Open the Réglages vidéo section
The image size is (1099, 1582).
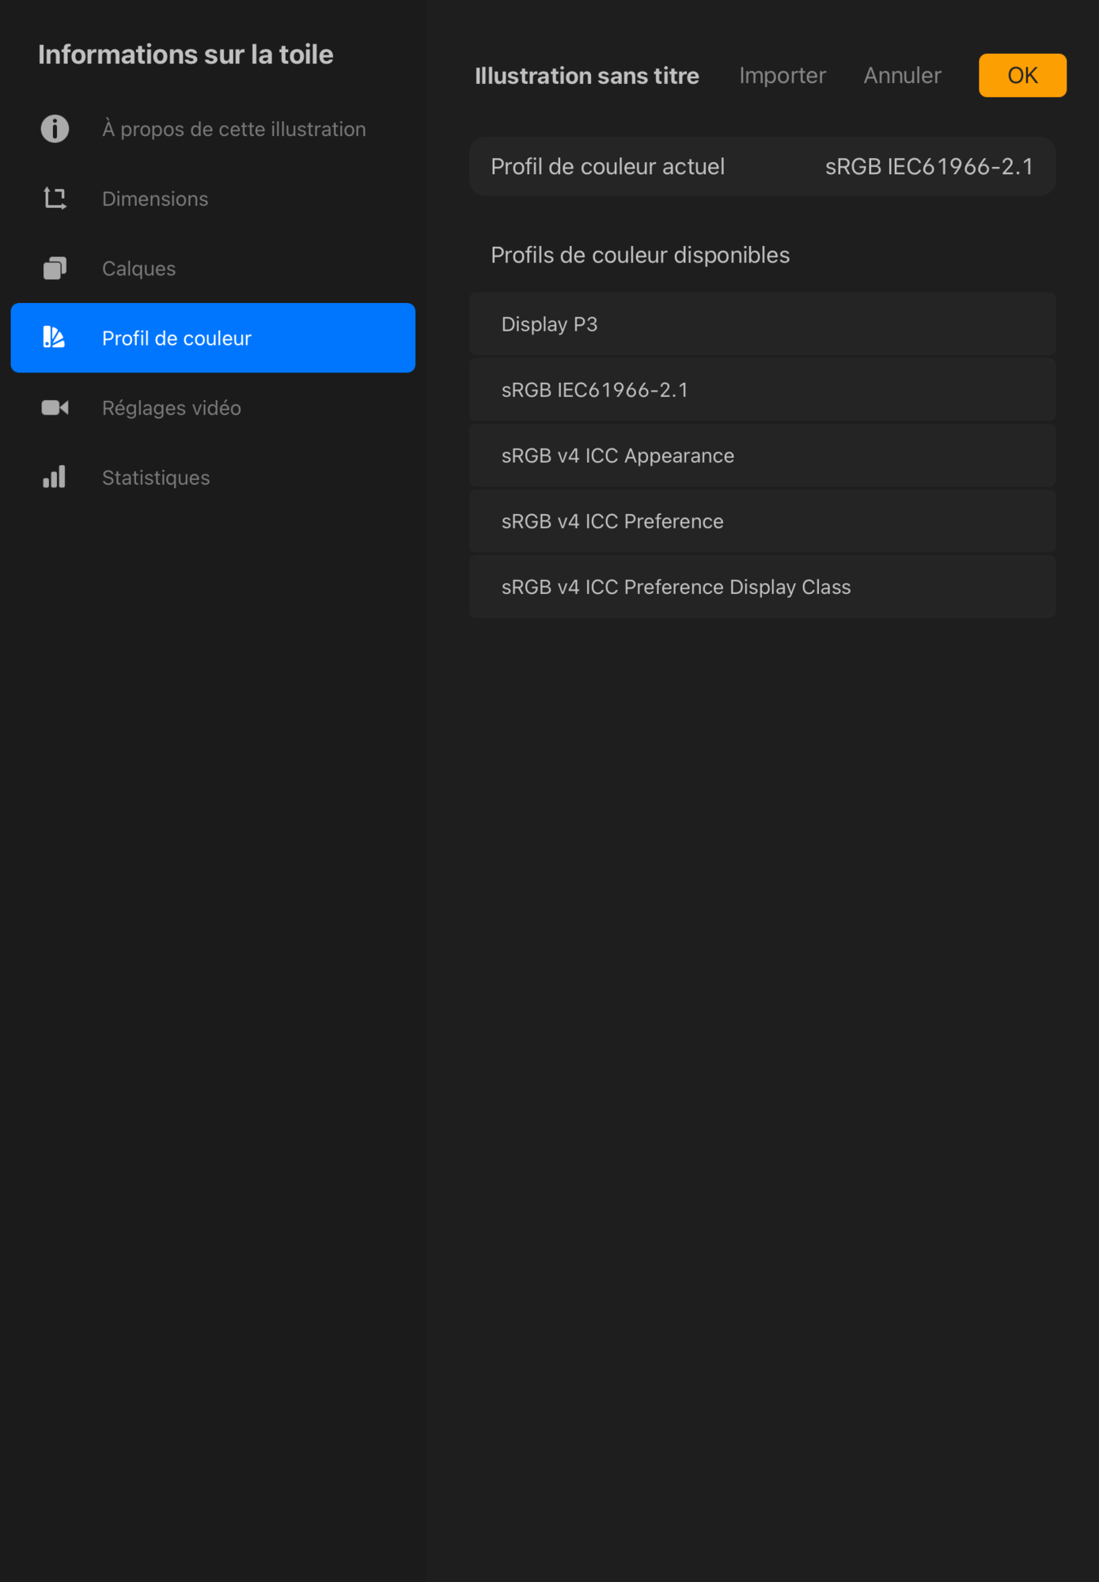(171, 407)
